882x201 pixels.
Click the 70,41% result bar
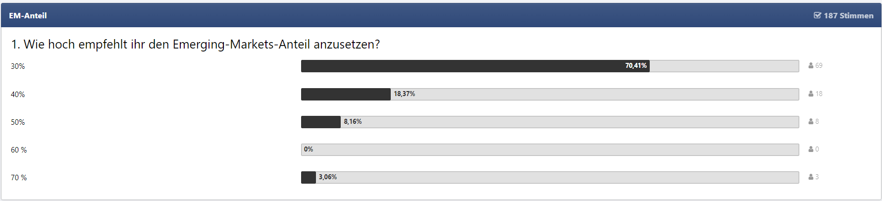(x=475, y=66)
